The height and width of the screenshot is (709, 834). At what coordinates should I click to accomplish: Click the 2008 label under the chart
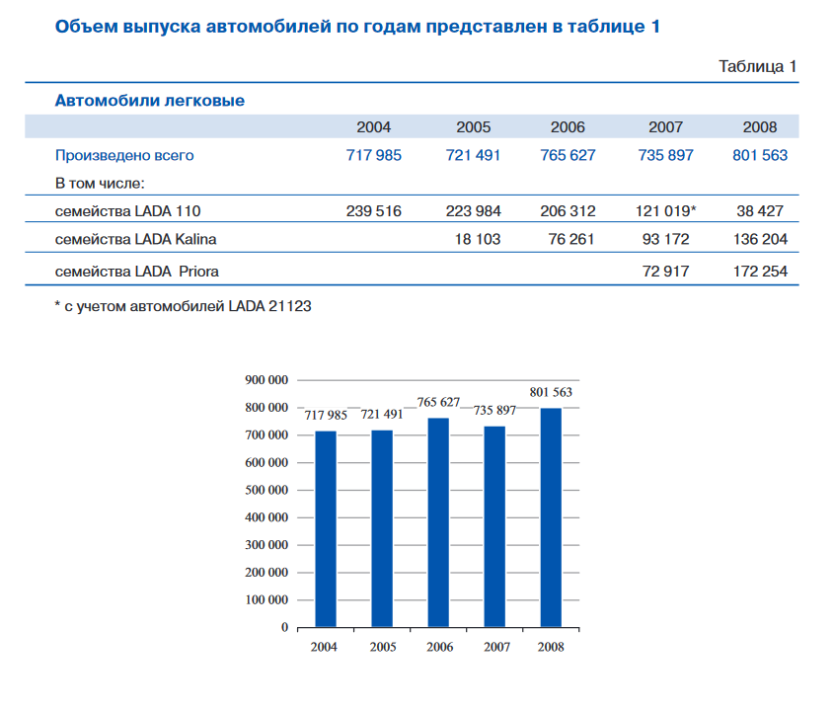click(551, 647)
